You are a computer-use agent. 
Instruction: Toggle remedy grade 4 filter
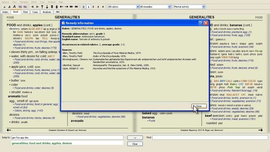tap(103, 7)
